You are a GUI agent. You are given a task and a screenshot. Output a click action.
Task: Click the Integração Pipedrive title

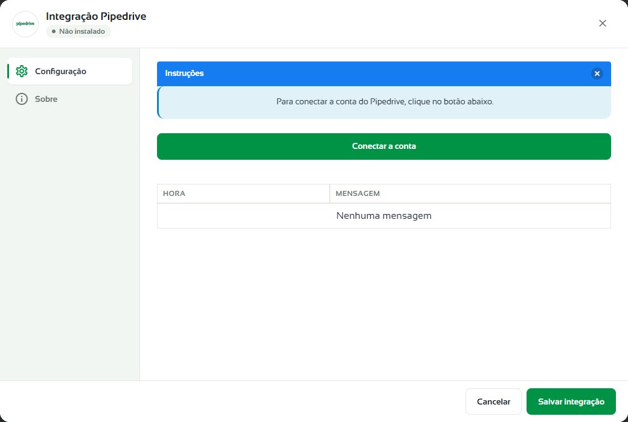[x=96, y=16]
